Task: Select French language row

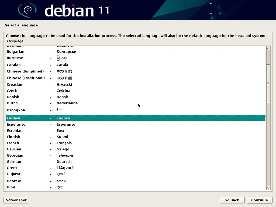Action: pos(135,143)
